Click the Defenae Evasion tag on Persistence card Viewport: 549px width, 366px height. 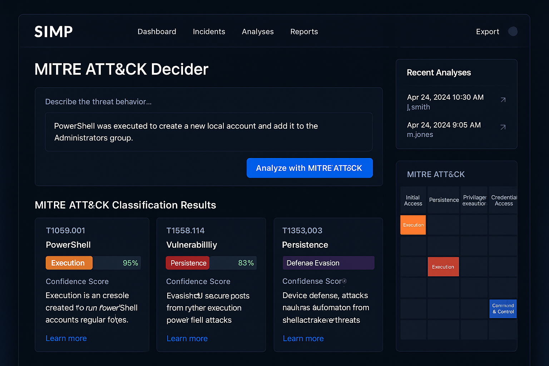coord(328,263)
